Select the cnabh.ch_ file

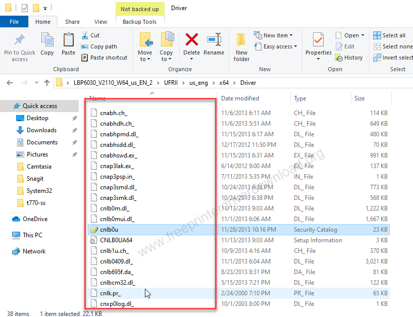pyautogui.click(x=114, y=113)
